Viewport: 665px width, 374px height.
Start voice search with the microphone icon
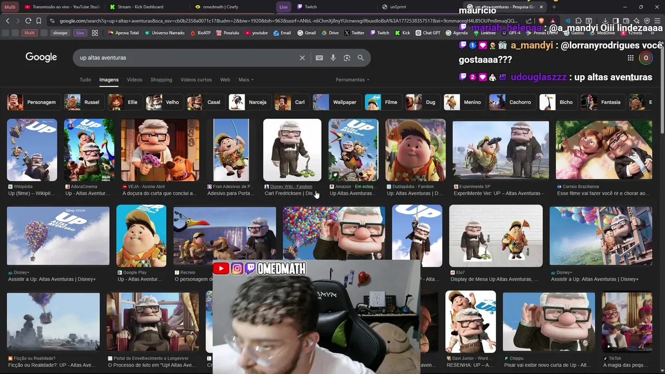pyautogui.click(x=333, y=58)
